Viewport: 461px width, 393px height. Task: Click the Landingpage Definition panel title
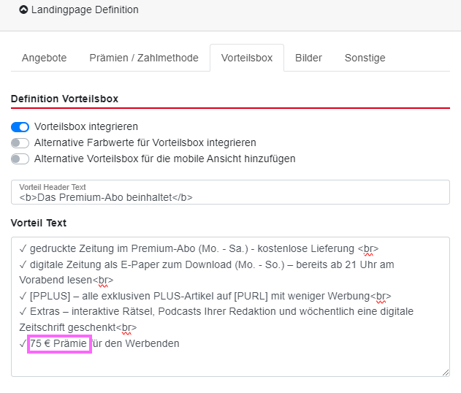tap(85, 10)
